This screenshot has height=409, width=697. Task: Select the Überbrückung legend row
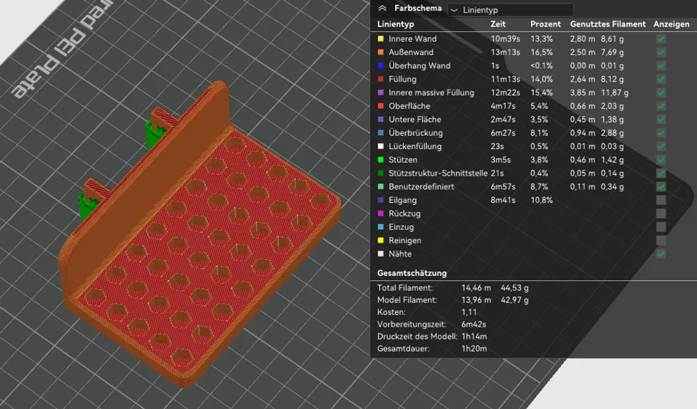click(417, 132)
